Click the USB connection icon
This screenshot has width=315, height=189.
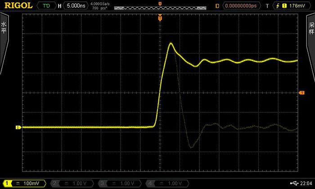pyautogui.click(x=294, y=183)
